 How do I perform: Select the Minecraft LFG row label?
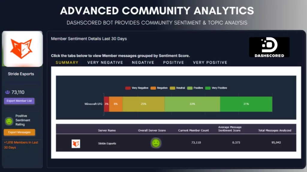tap(94, 103)
